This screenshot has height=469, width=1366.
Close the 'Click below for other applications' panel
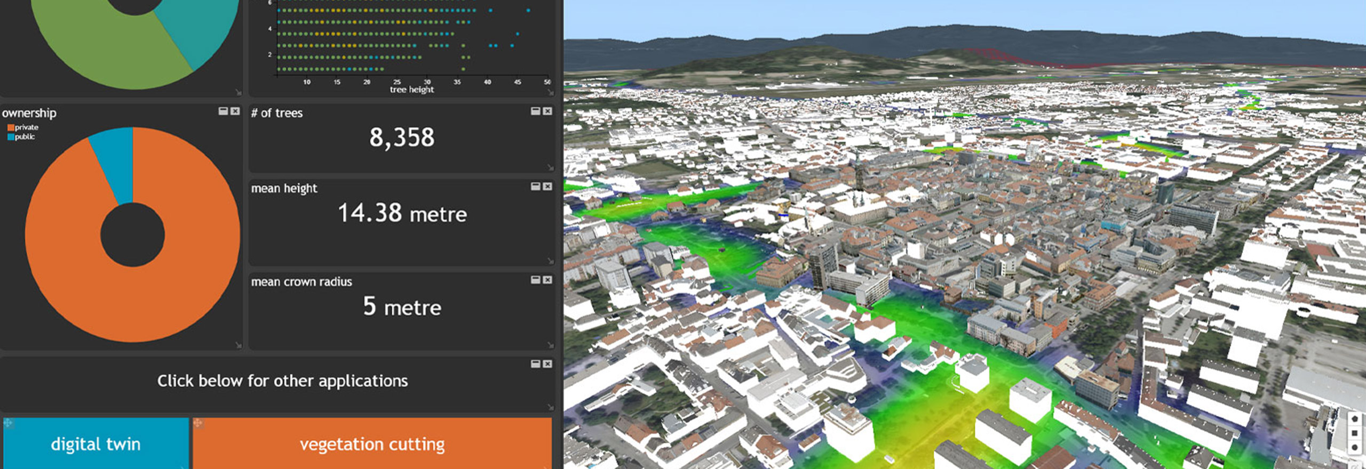pyautogui.click(x=547, y=363)
